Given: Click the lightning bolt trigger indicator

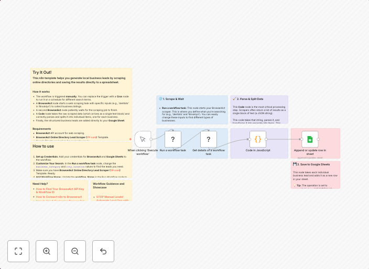Looking at the screenshot, I should click(131, 139).
